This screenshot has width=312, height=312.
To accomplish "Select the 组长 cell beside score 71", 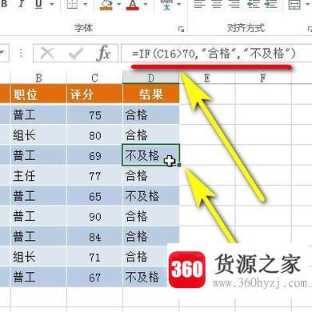I will (38, 257).
